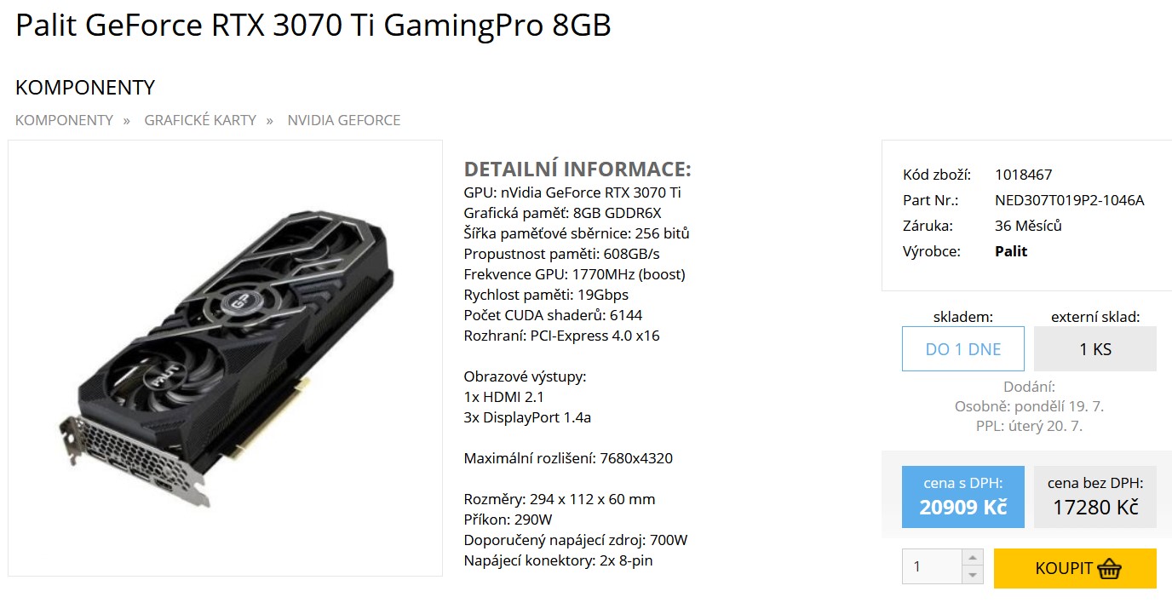This screenshot has height=603, width=1172.
Task: Click the blue cena s DPH price box
Action: [962, 497]
